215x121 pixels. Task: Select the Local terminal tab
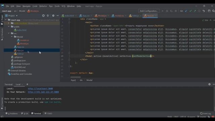point(18,84)
